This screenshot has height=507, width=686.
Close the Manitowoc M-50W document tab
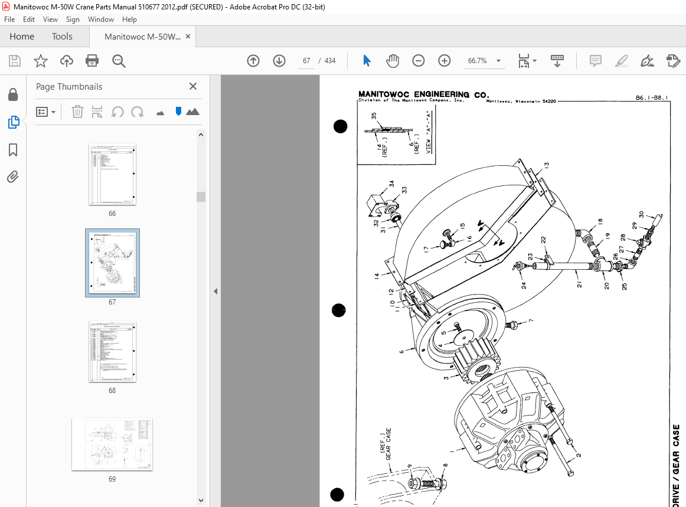pos(188,37)
